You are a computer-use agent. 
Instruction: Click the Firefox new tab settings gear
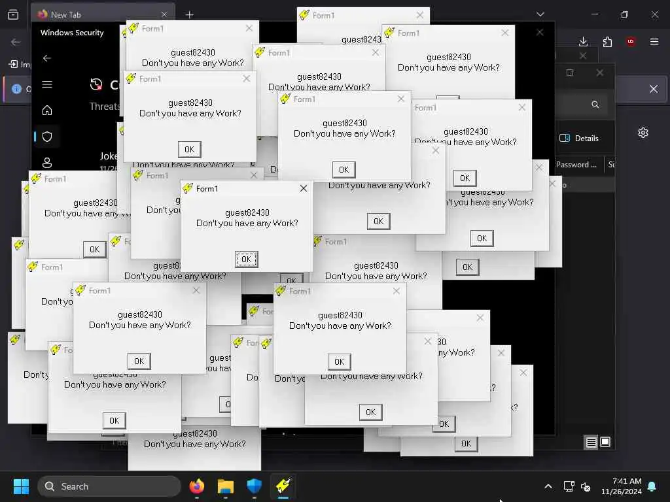click(x=643, y=133)
